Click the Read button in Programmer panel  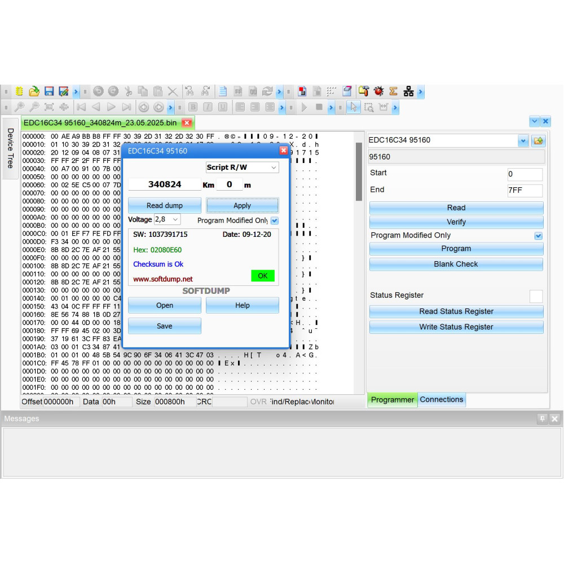coord(456,208)
